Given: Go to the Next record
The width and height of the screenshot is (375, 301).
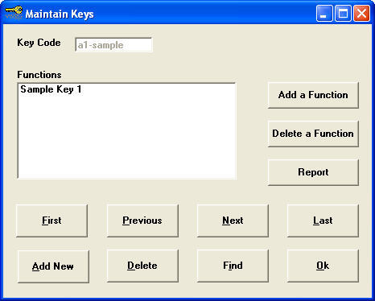Looking at the screenshot, I should (233, 221).
